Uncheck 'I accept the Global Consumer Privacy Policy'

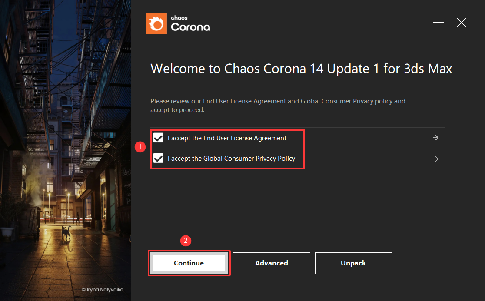coord(158,158)
